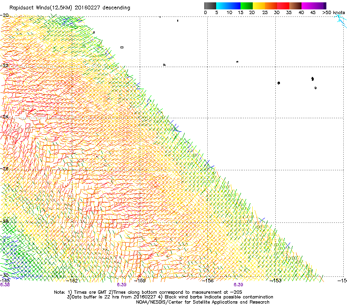The image size is (347, 305).
Task: Select the cyan 5–10 knots legend swatch
Action: 222,6
